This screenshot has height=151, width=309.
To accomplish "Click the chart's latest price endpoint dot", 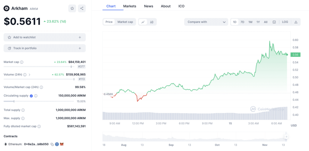I will click(x=287, y=54).
